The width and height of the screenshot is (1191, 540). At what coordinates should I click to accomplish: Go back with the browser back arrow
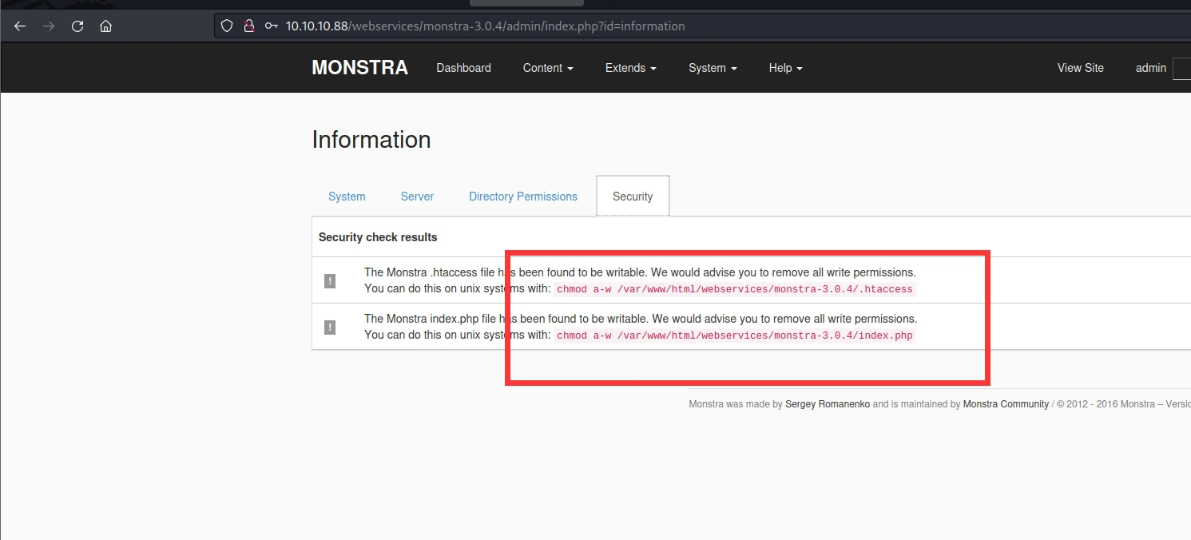click(x=21, y=26)
